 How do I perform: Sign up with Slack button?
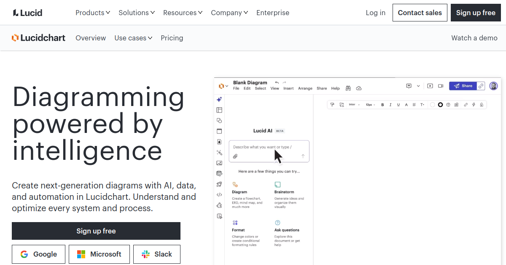tap(157, 254)
